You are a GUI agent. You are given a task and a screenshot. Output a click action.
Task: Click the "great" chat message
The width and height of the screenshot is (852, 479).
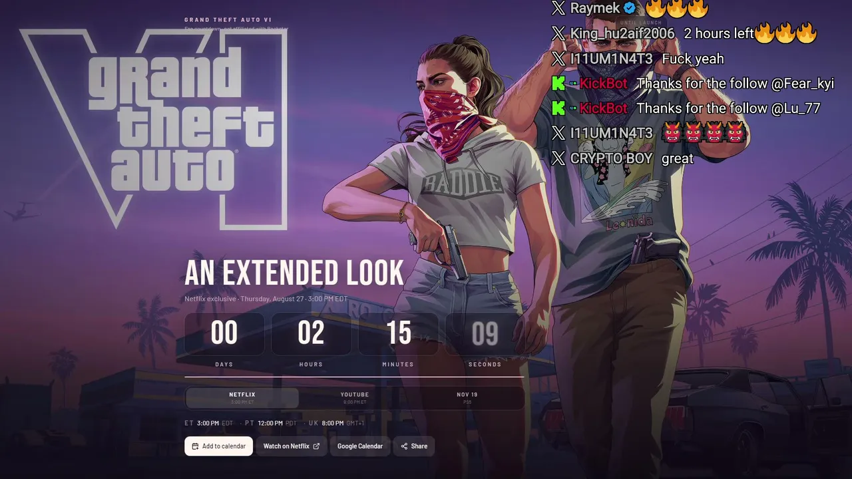point(678,158)
